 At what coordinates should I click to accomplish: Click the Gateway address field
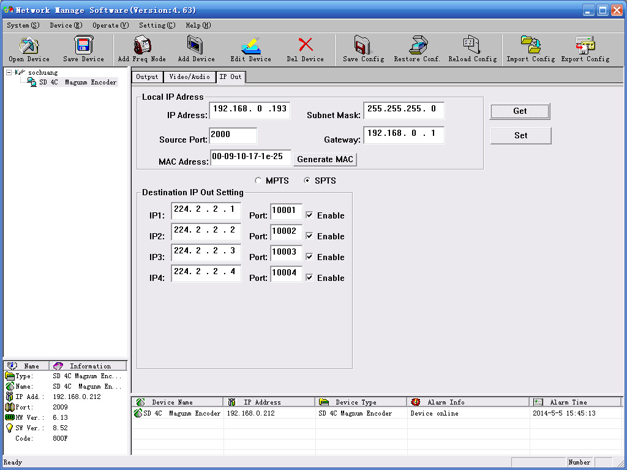(x=404, y=135)
